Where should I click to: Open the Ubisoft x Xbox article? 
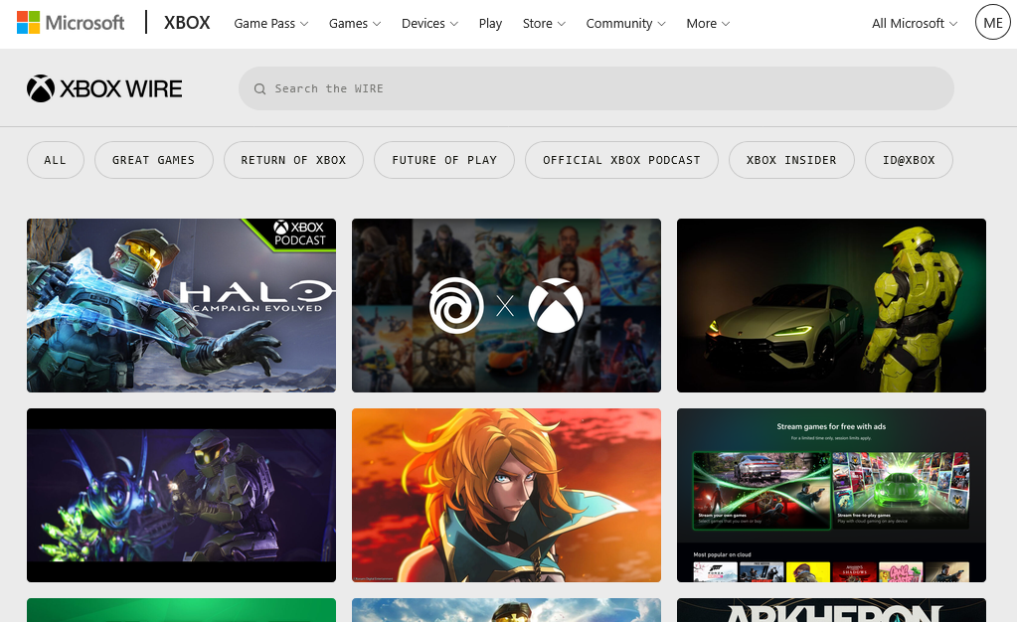point(506,305)
